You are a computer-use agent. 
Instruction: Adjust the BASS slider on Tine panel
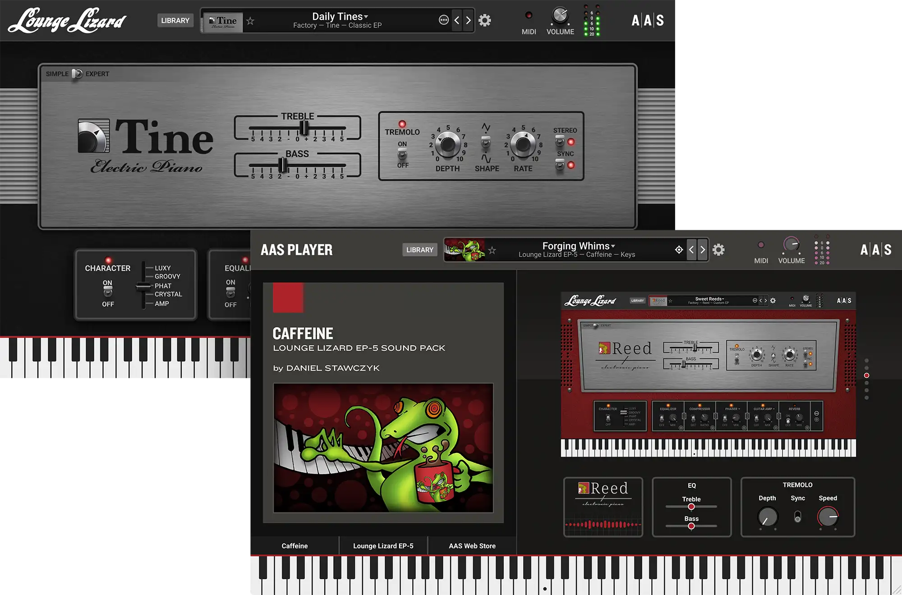click(283, 165)
